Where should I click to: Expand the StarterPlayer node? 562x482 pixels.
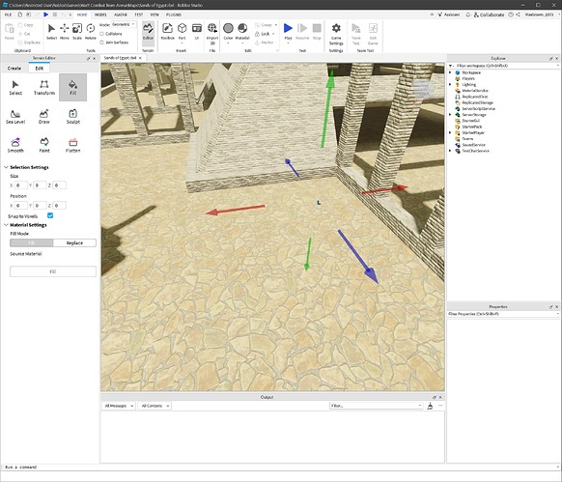(x=451, y=132)
